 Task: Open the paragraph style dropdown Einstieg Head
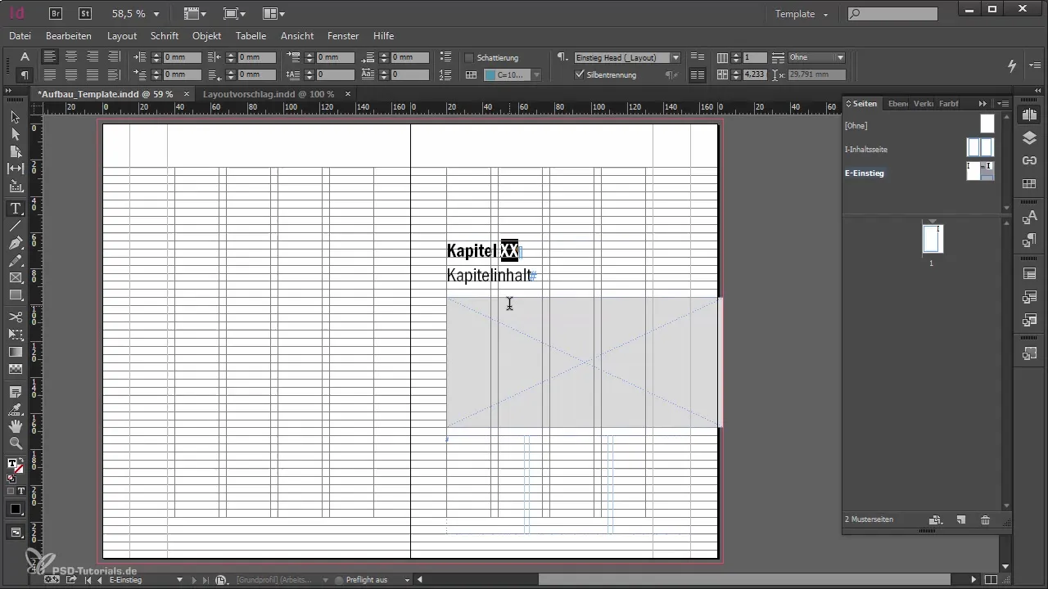tap(675, 58)
